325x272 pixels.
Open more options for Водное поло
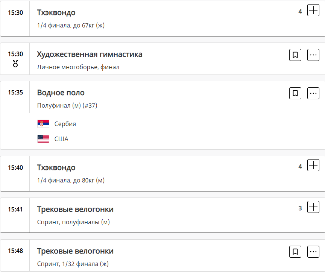(x=313, y=93)
